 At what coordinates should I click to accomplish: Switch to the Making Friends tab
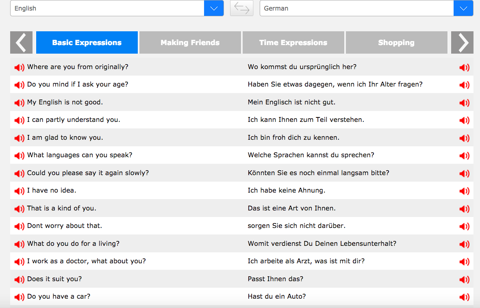(x=190, y=42)
